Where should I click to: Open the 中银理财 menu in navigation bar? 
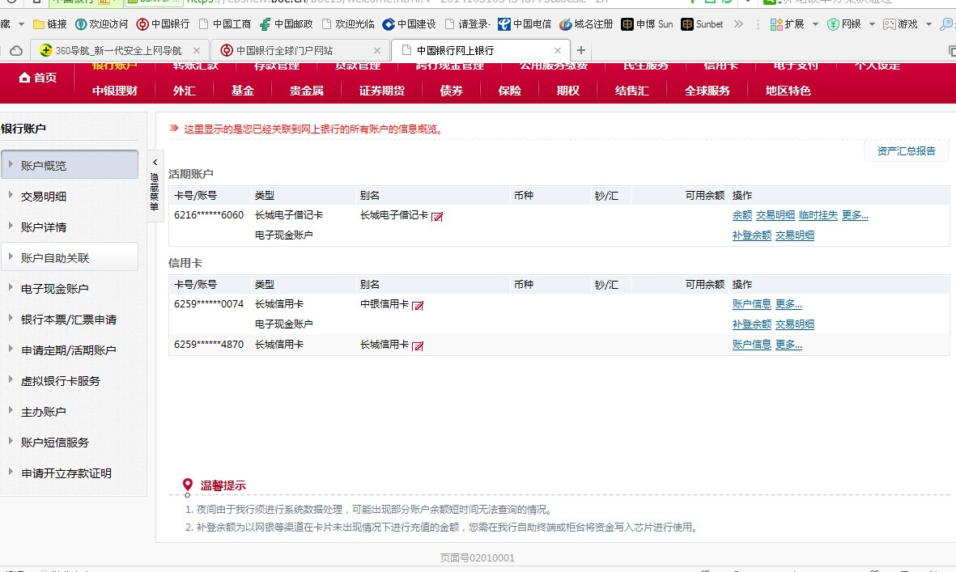114,91
